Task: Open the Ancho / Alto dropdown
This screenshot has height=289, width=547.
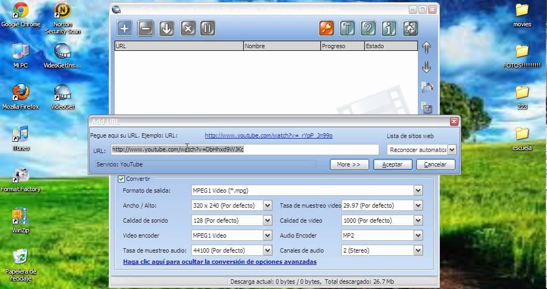Action: click(268, 206)
